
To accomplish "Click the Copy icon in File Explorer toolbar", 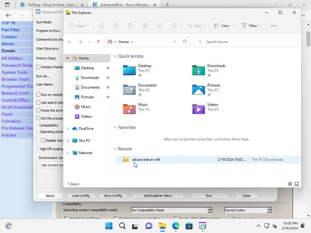I will 116,25.
